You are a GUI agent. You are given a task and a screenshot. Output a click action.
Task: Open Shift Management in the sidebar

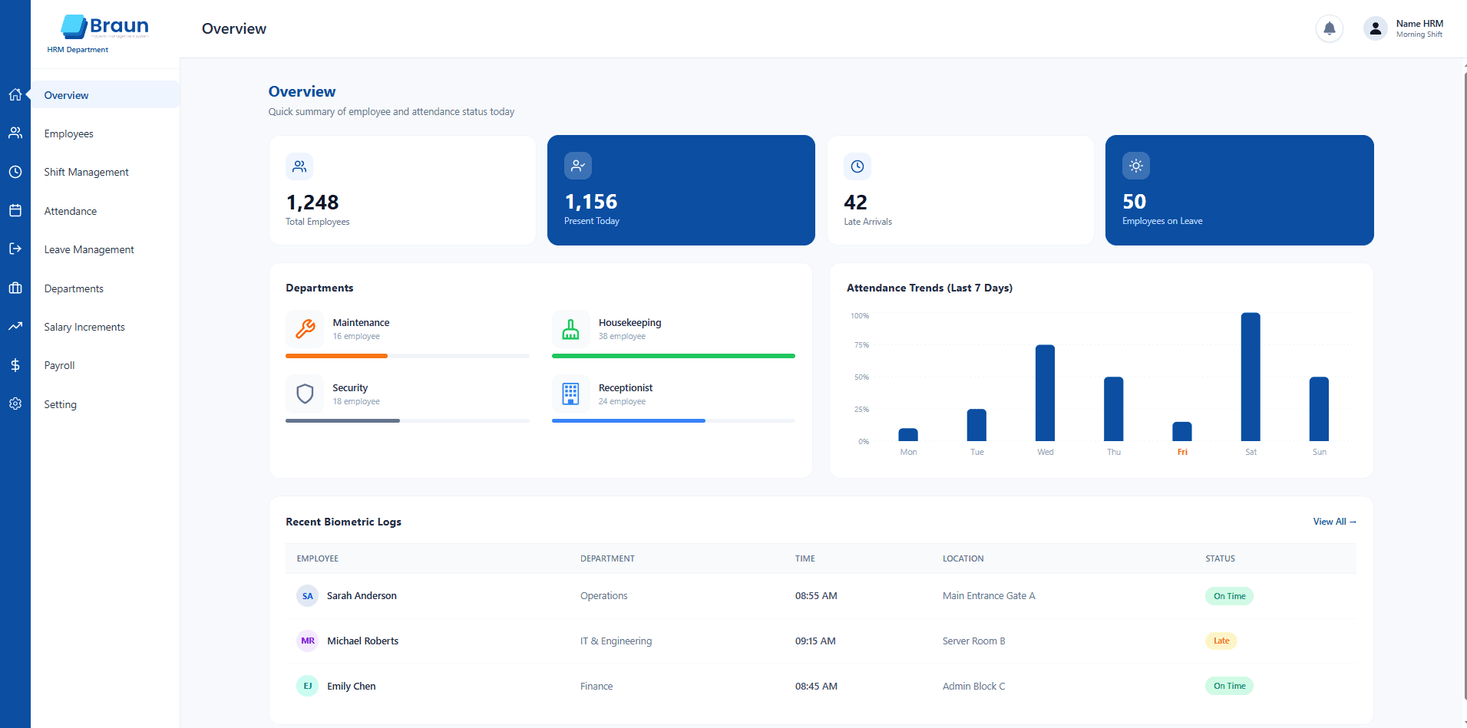tap(105, 172)
